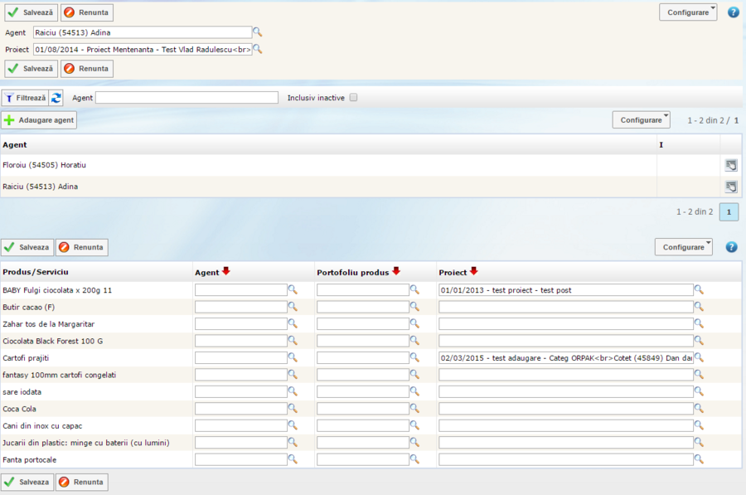The image size is (746, 495).
Task: Open lookup magnifier beside top Proiect field
Action: click(257, 49)
